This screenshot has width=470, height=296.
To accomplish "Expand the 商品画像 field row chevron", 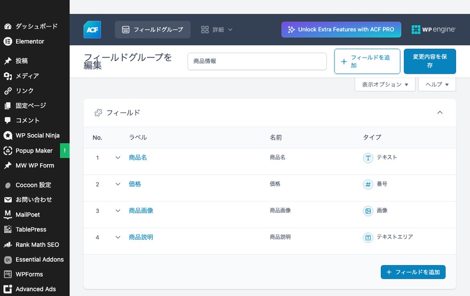I will tap(118, 211).
